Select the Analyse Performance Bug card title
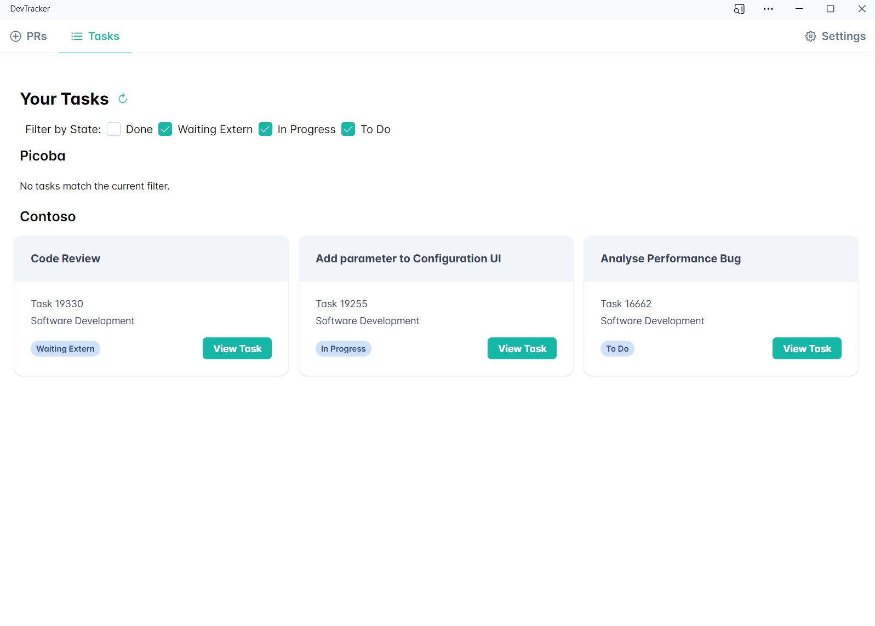 point(670,259)
